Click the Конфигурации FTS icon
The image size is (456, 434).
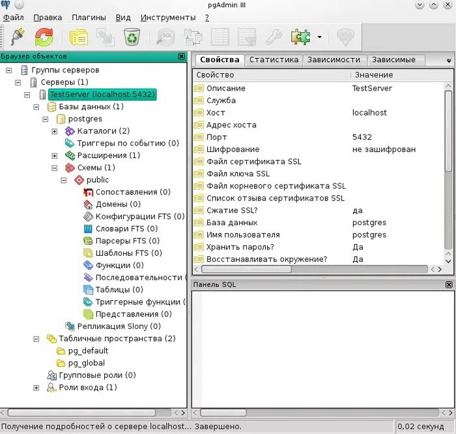coord(88,217)
